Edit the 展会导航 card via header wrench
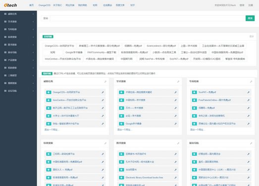 [x=251, y=143]
